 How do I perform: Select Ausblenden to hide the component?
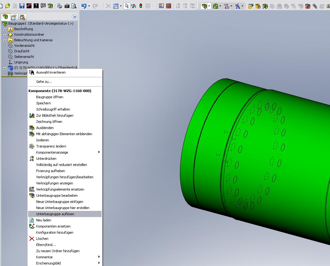click(45, 128)
